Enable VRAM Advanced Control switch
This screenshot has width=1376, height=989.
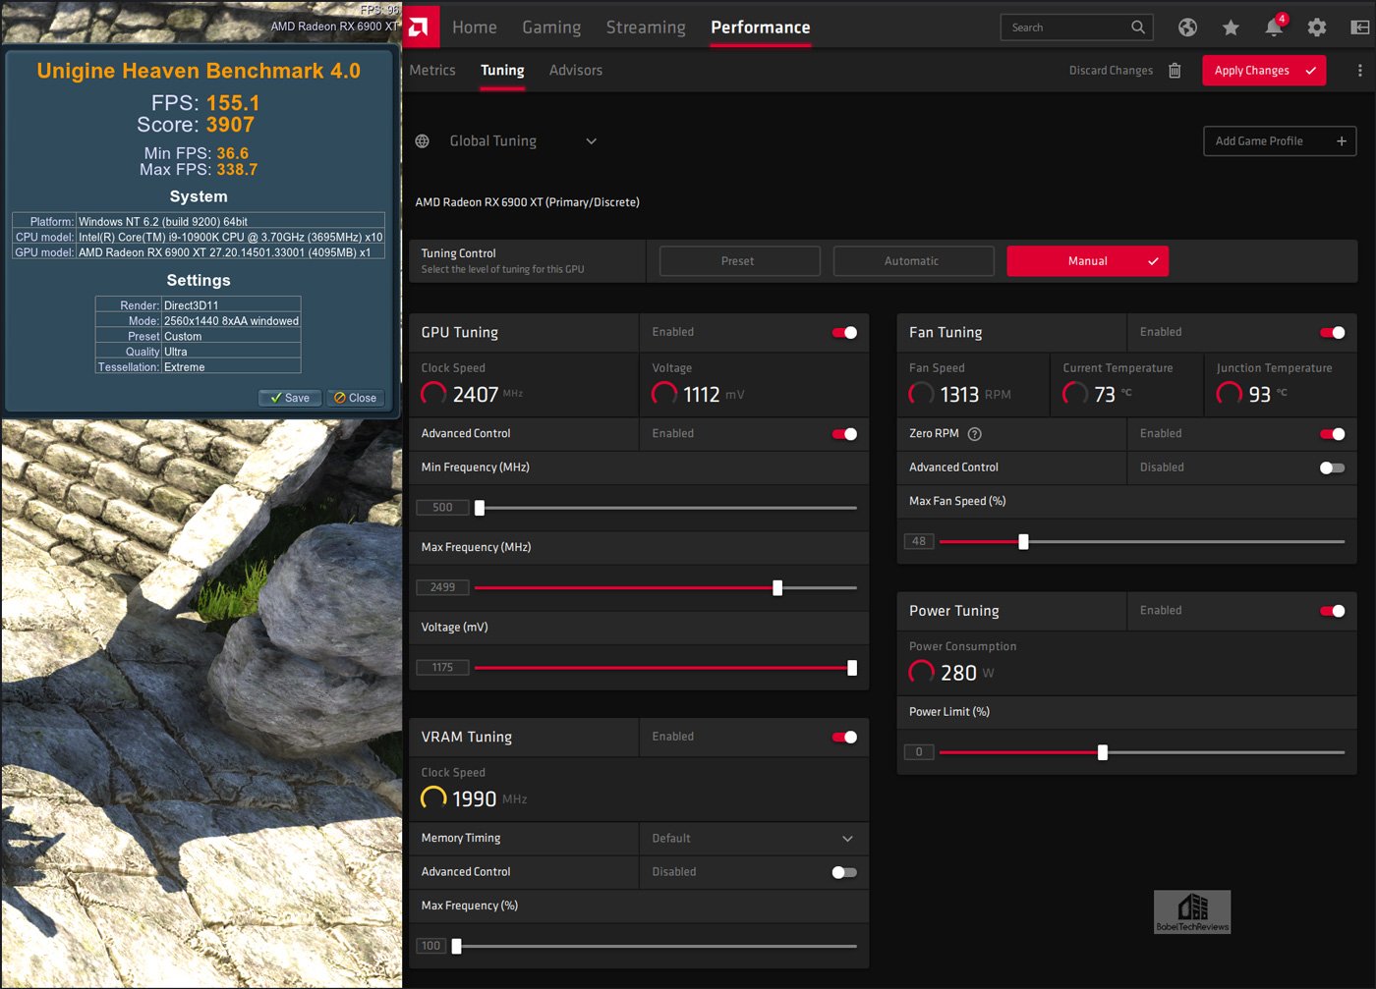(x=844, y=872)
